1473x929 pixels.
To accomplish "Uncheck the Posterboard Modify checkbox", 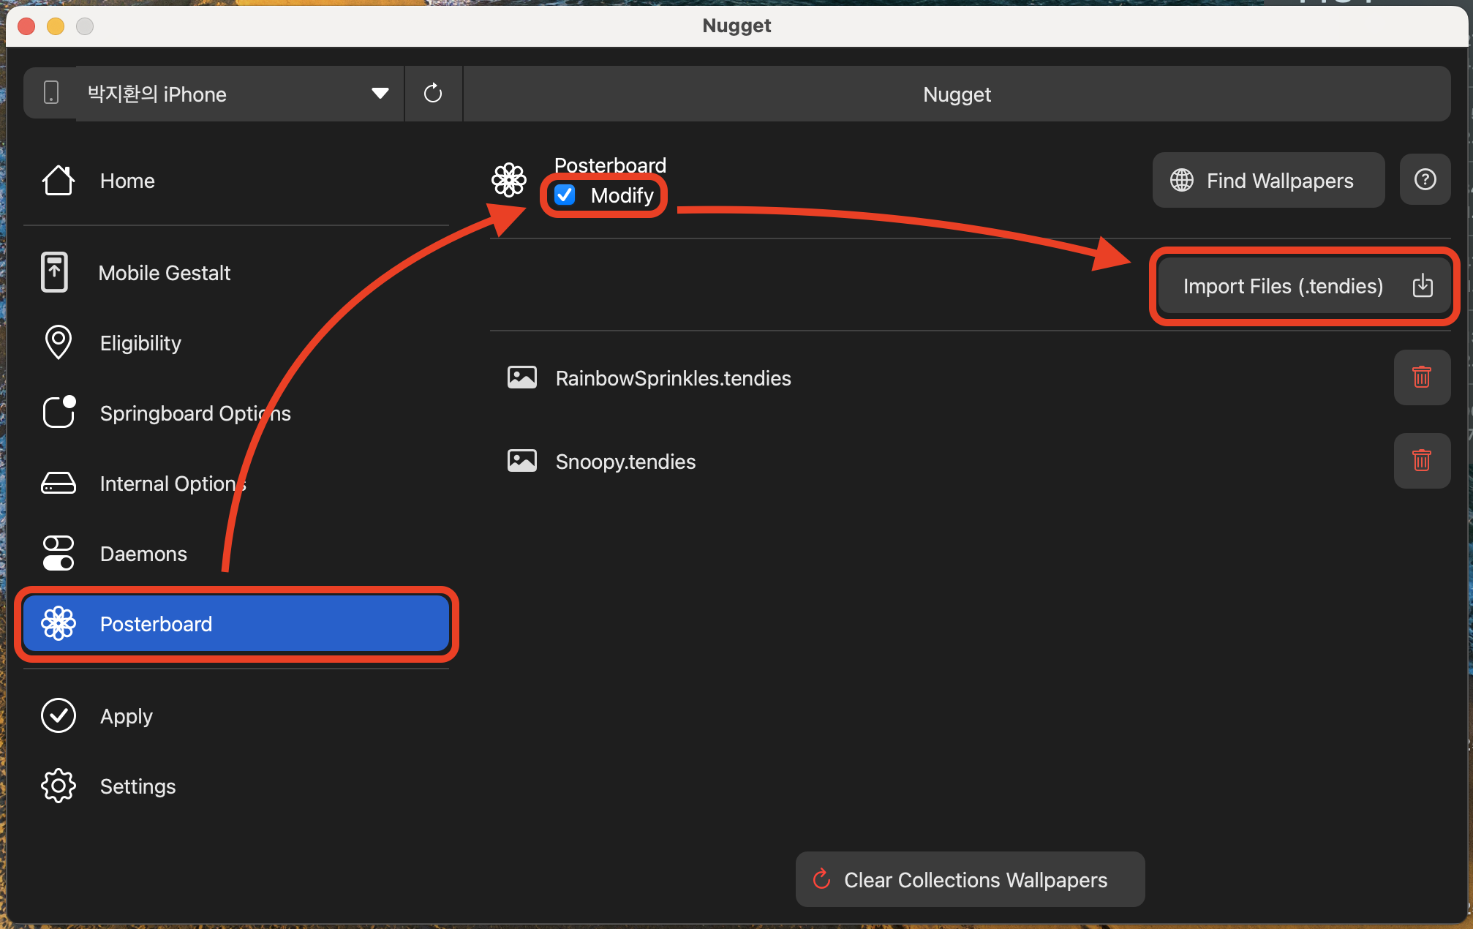I will pyautogui.click(x=565, y=195).
